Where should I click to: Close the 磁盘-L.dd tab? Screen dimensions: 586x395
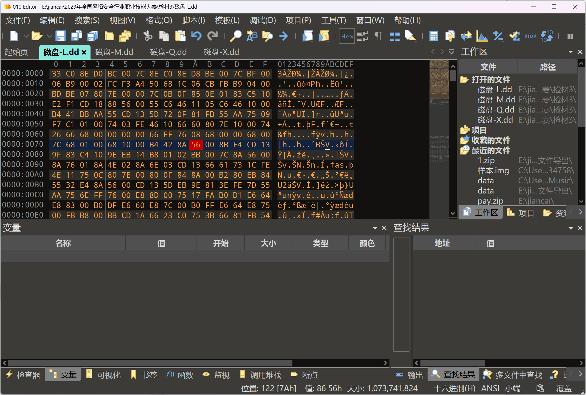click(x=84, y=52)
